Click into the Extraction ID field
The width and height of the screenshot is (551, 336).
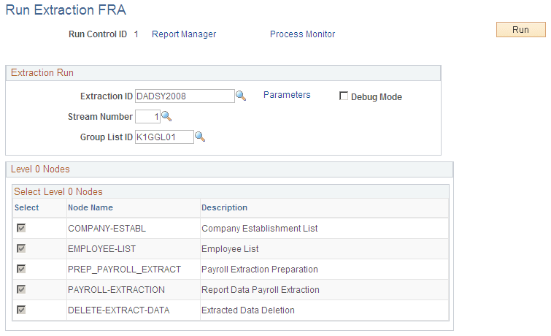coord(184,96)
